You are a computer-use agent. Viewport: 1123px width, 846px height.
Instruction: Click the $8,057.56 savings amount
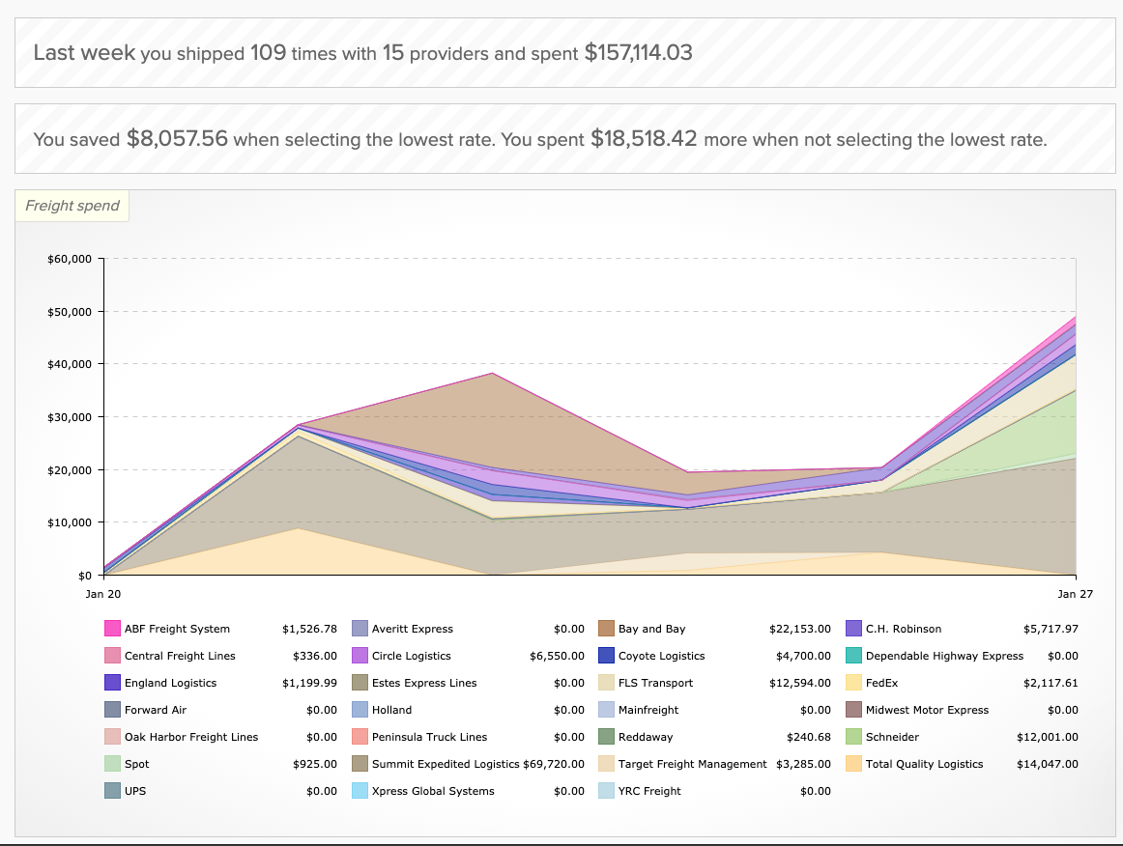[177, 139]
